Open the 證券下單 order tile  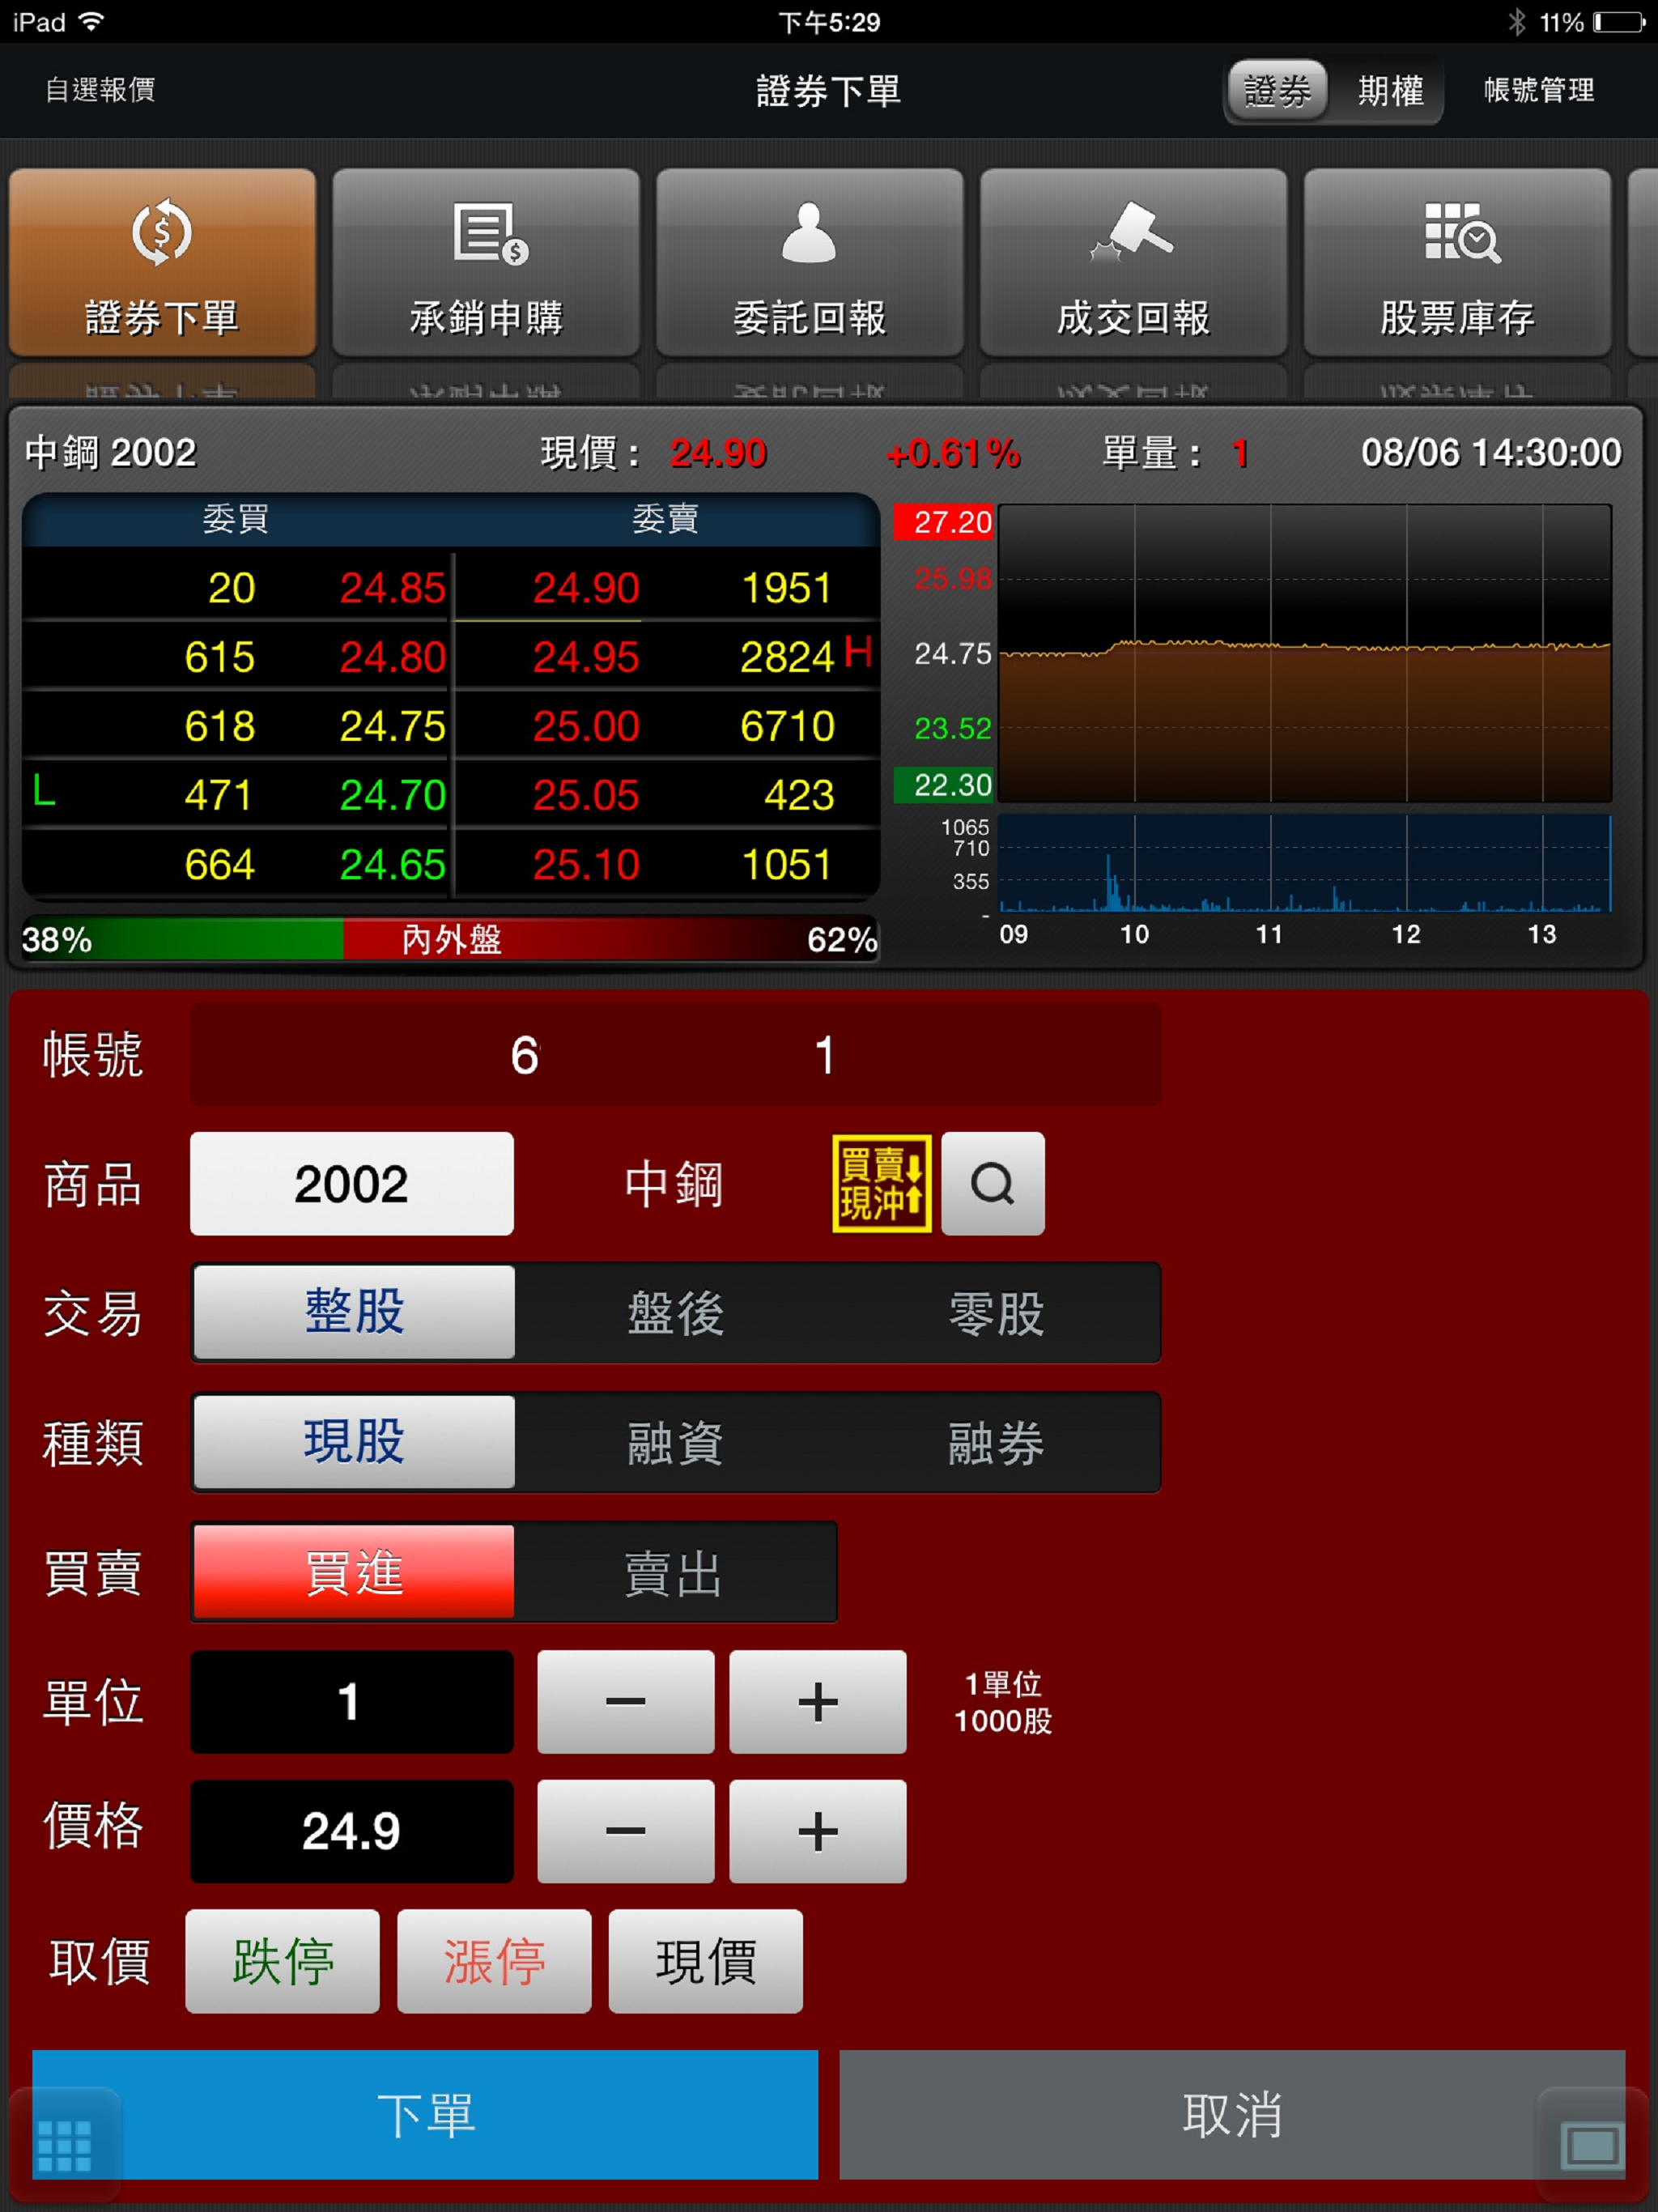pyautogui.click(x=162, y=262)
